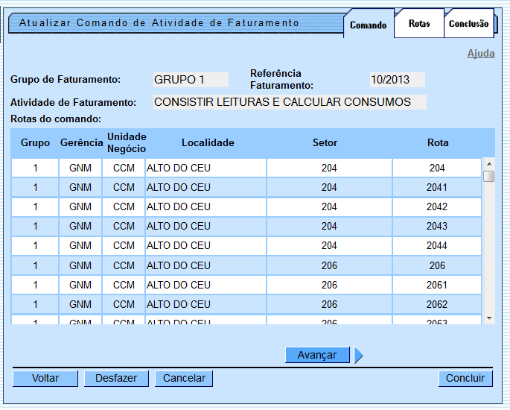Open the Ajuda help link
510x410 pixels.
(x=480, y=54)
